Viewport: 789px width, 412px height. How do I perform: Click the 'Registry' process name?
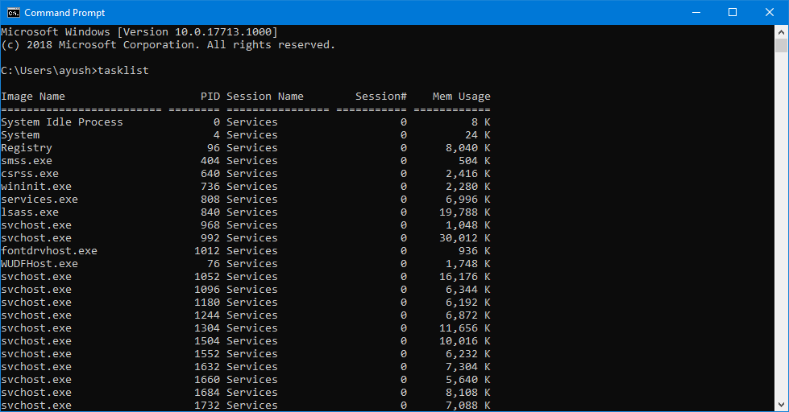point(27,148)
